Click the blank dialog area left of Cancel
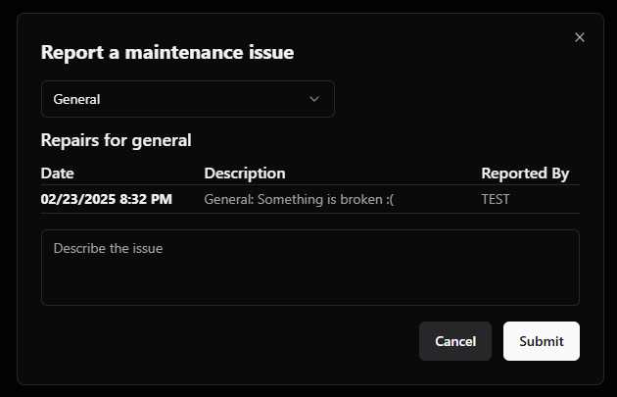Viewport: 617px width, 397px height. [x=228, y=341]
